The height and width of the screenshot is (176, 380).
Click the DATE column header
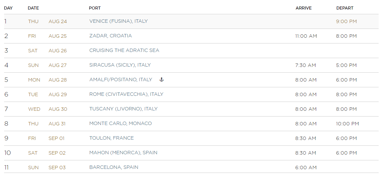point(33,8)
